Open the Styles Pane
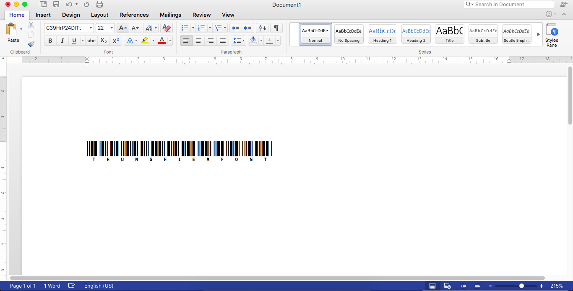The height and width of the screenshot is (291, 573). click(x=552, y=35)
